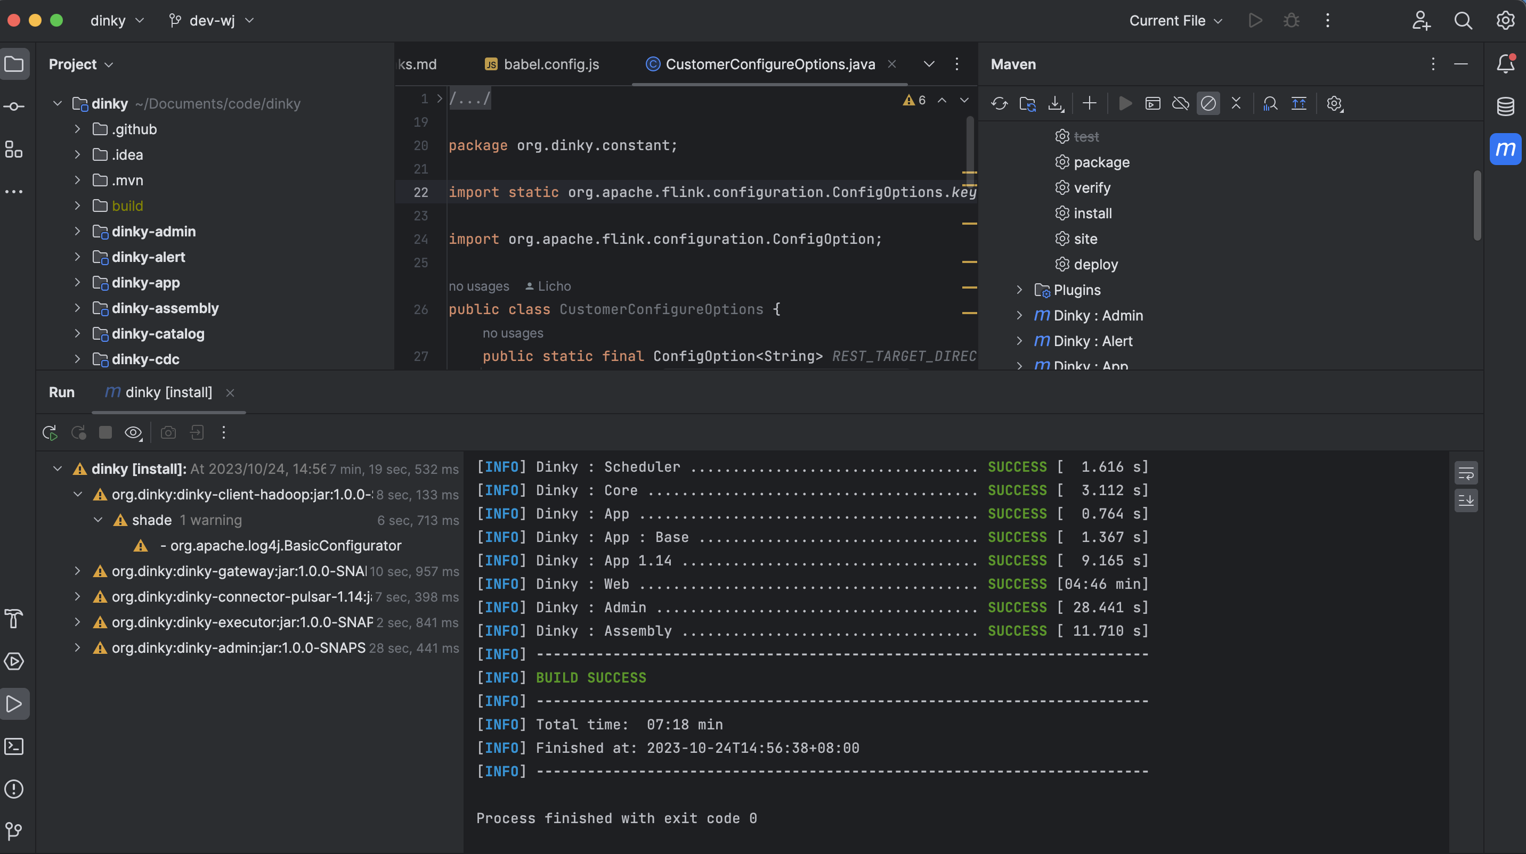Reload all Maven projects
Viewport: 1526px width, 854px height.
(1000, 104)
